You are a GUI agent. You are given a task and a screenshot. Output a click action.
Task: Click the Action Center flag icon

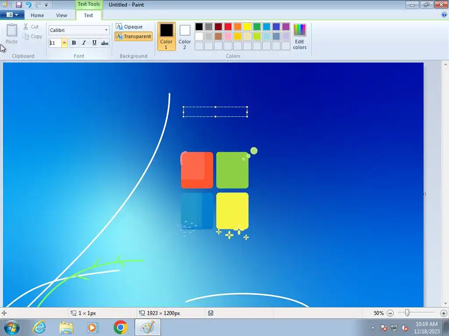(x=384, y=328)
